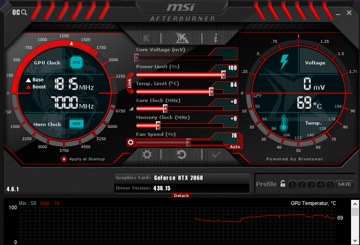Click the Detach monitor button

coord(181,196)
